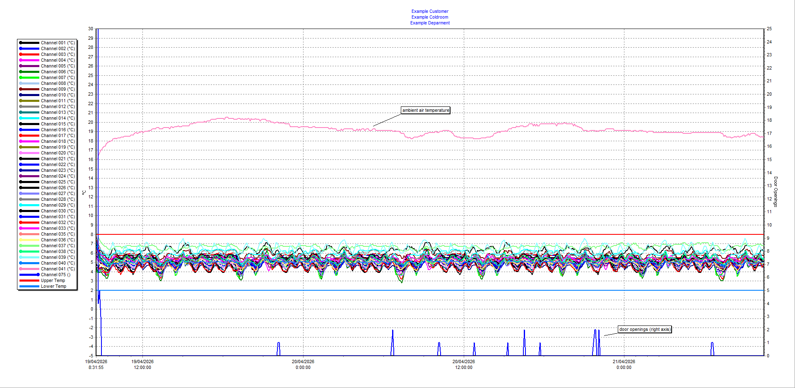Click the 'Lower Temp' legend entry
Screen dimensions: 795x388
[43, 286]
